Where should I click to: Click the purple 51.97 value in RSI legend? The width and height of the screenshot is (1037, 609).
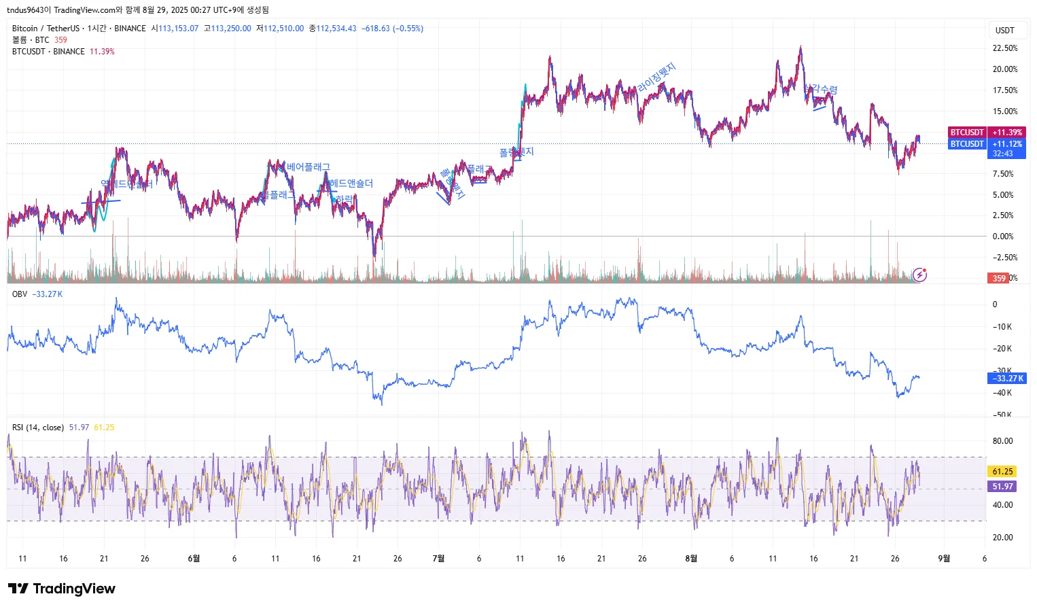point(79,428)
